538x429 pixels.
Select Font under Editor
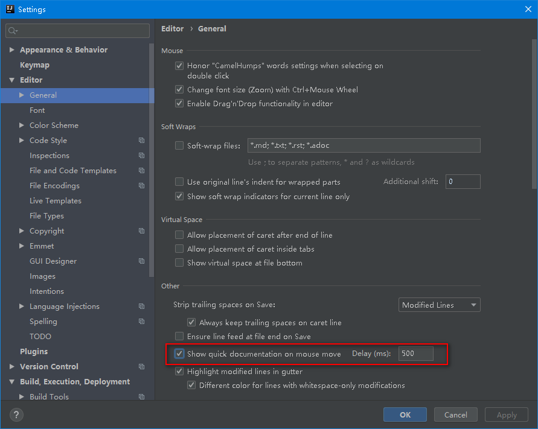point(37,110)
